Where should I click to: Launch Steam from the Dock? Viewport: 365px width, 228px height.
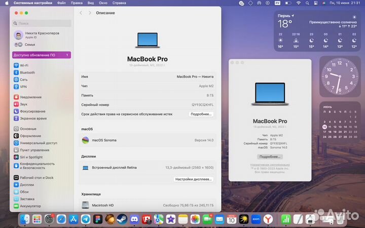(x=122, y=219)
